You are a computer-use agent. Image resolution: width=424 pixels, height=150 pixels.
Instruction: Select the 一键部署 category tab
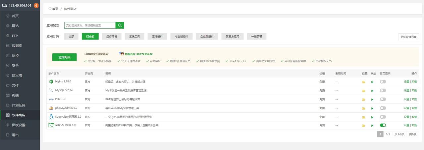pyautogui.click(x=257, y=37)
